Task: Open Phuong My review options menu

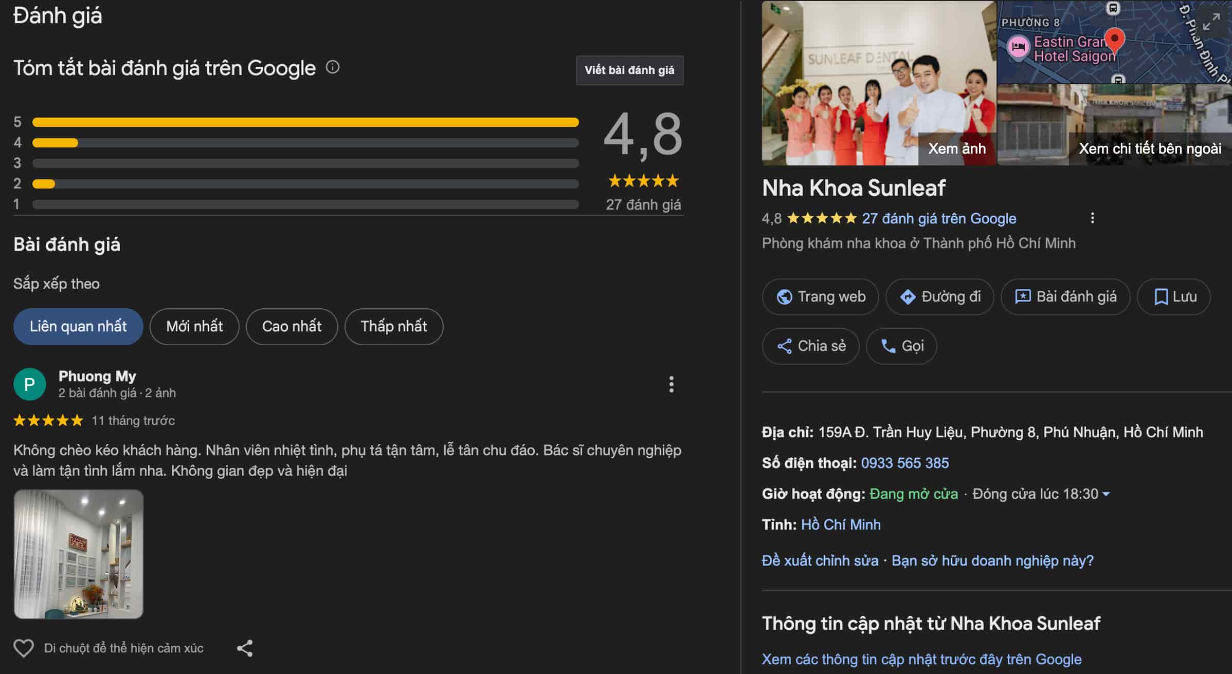Action: pyautogui.click(x=671, y=384)
